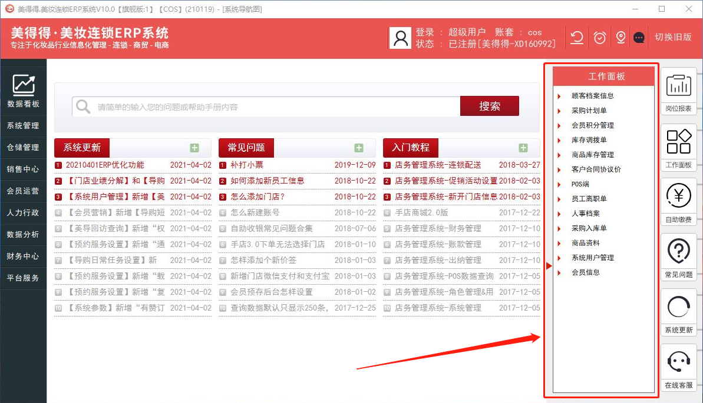Click the 常见问题 section header tab
Image resolution: width=703 pixels, height=403 pixels.
click(246, 148)
